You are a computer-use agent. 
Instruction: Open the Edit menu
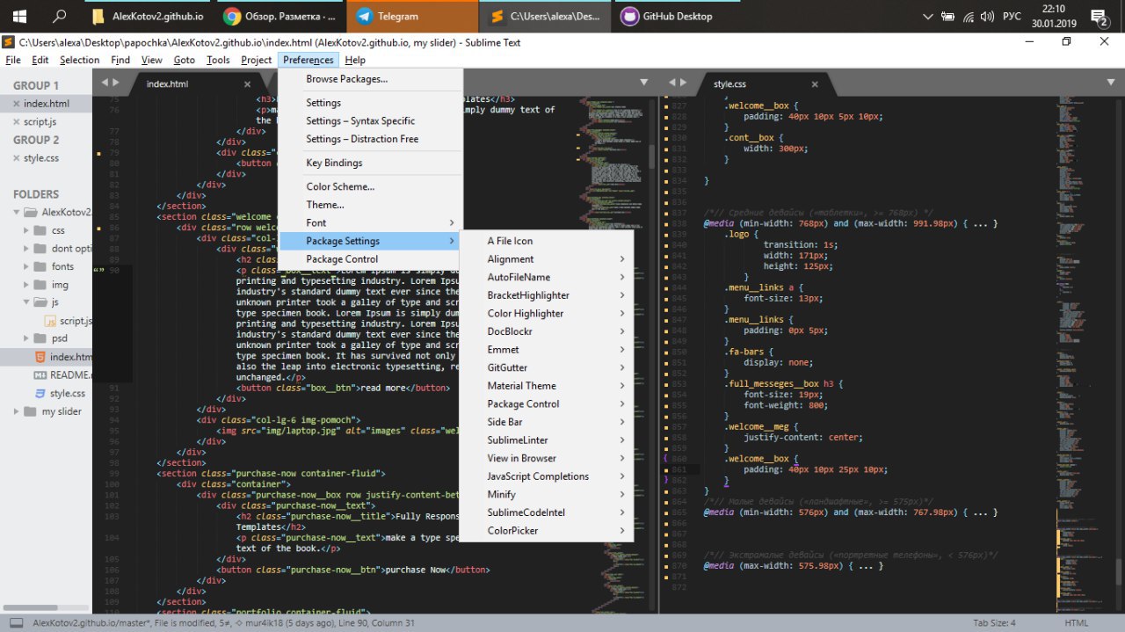pos(40,60)
